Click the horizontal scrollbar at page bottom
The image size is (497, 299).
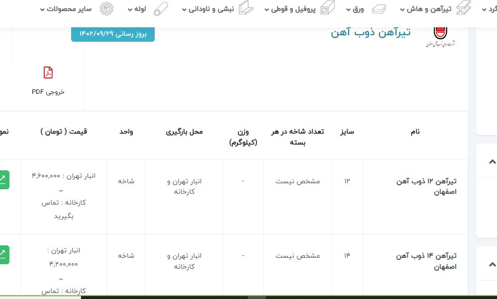click(x=256, y=297)
